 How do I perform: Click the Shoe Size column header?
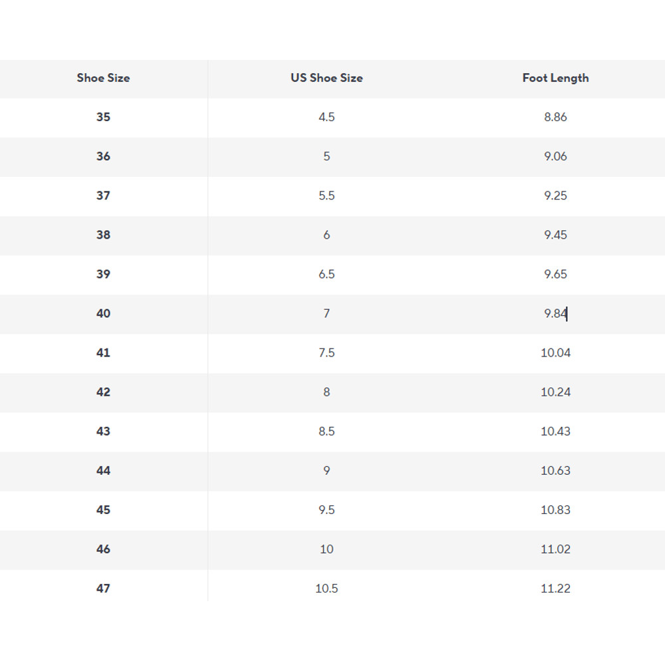[103, 78]
